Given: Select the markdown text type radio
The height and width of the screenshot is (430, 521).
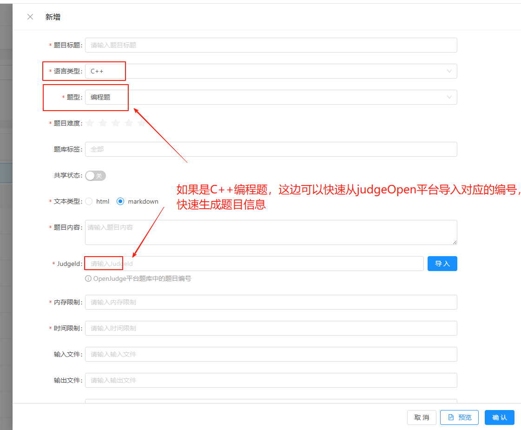Looking at the screenshot, I should (120, 201).
